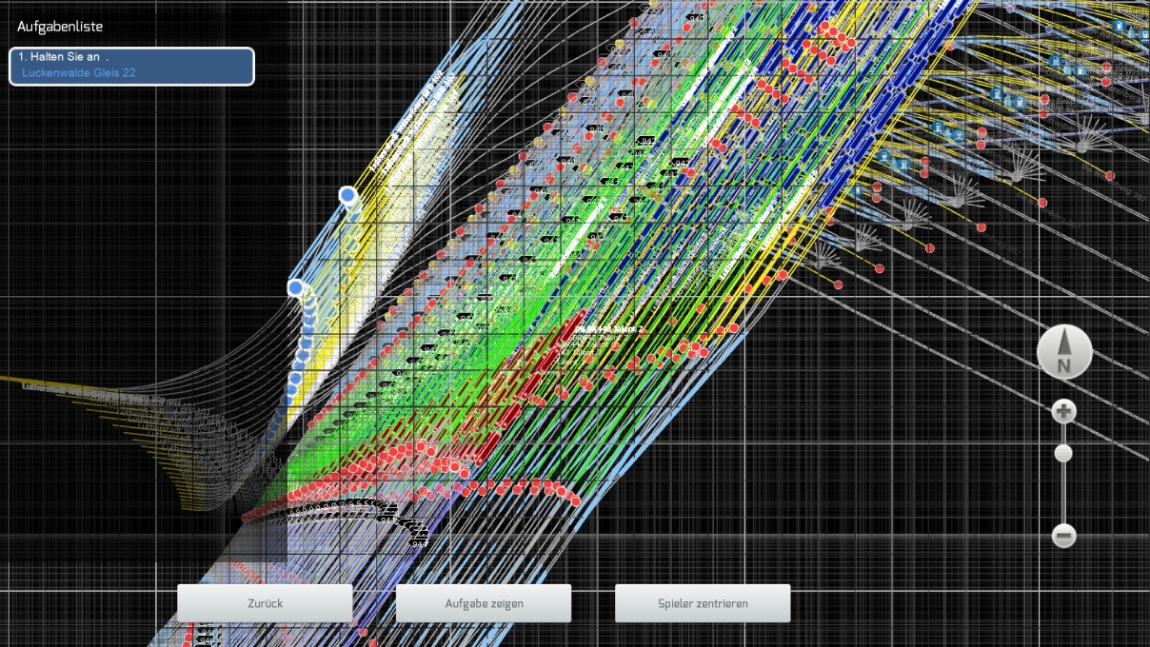The height and width of the screenshot is (647, 1150).
Task: Click the north compass icon
Action: pos(1064,352)
